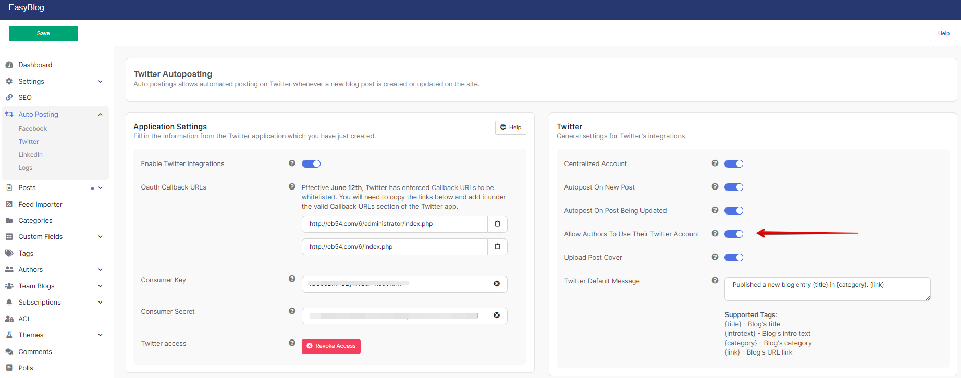Click the Twitter Default Message textarea

(x=828, y=289)
